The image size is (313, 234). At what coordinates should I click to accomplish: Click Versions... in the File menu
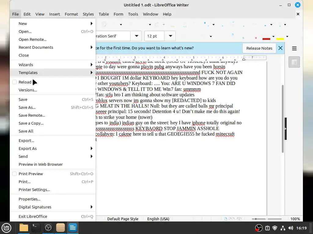point(53,90)
